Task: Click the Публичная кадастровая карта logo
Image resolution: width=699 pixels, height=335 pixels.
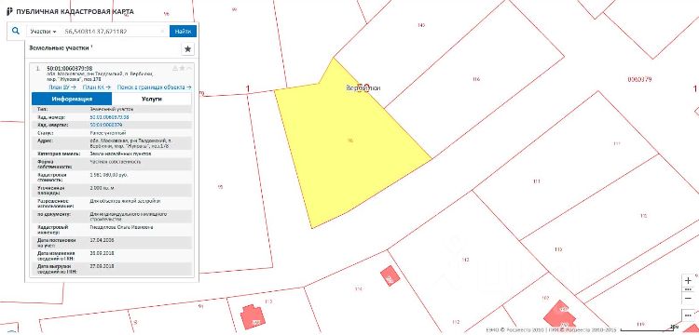Action: [x=70, y=11]
